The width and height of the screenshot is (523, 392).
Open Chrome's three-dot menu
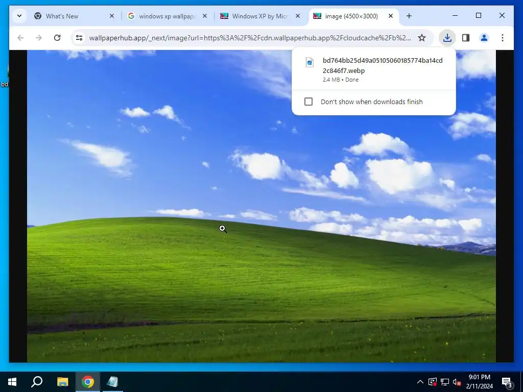click(x=503, y=38)
